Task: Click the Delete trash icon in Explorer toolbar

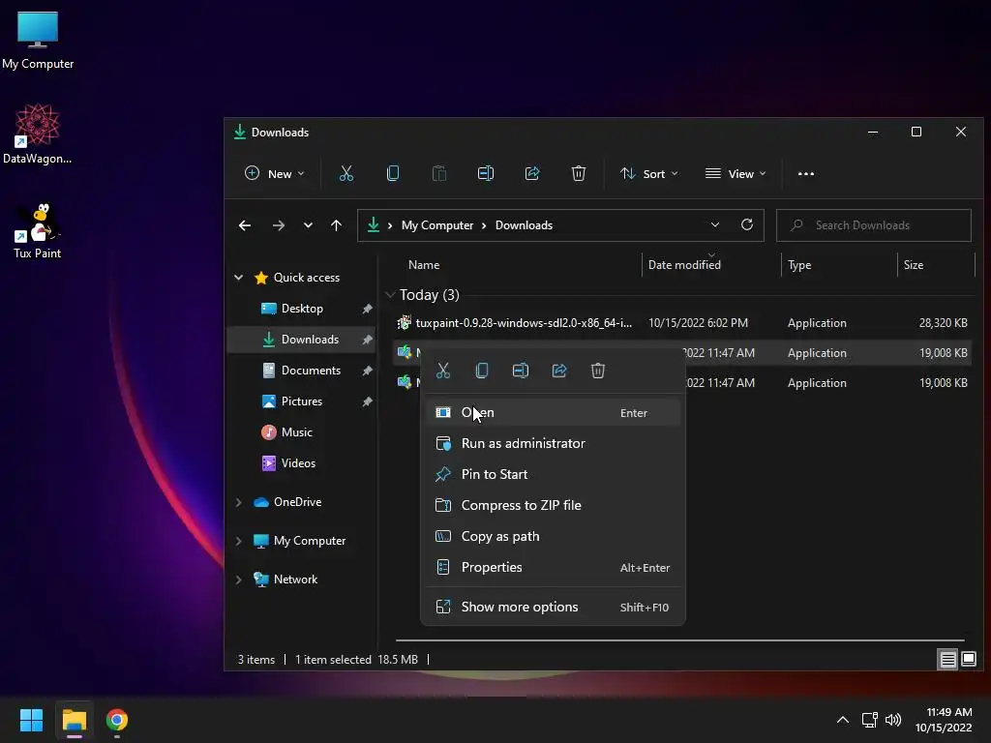Action: (x=579, y=173)
